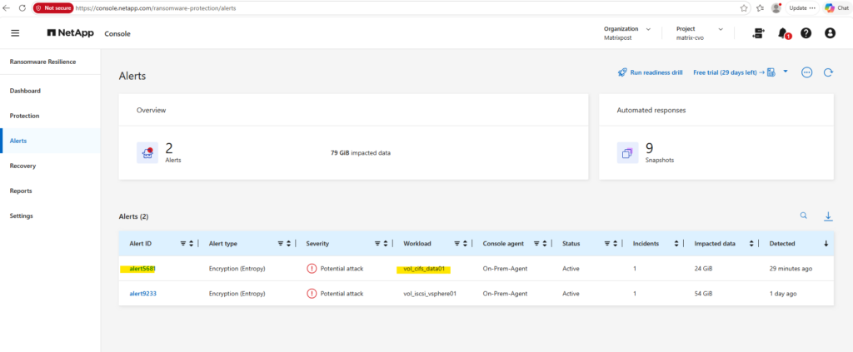This screenshot has height=352, width=853.
Task: Sort the Console agent column
Action: pyautogui.click(x=545, y=244)
